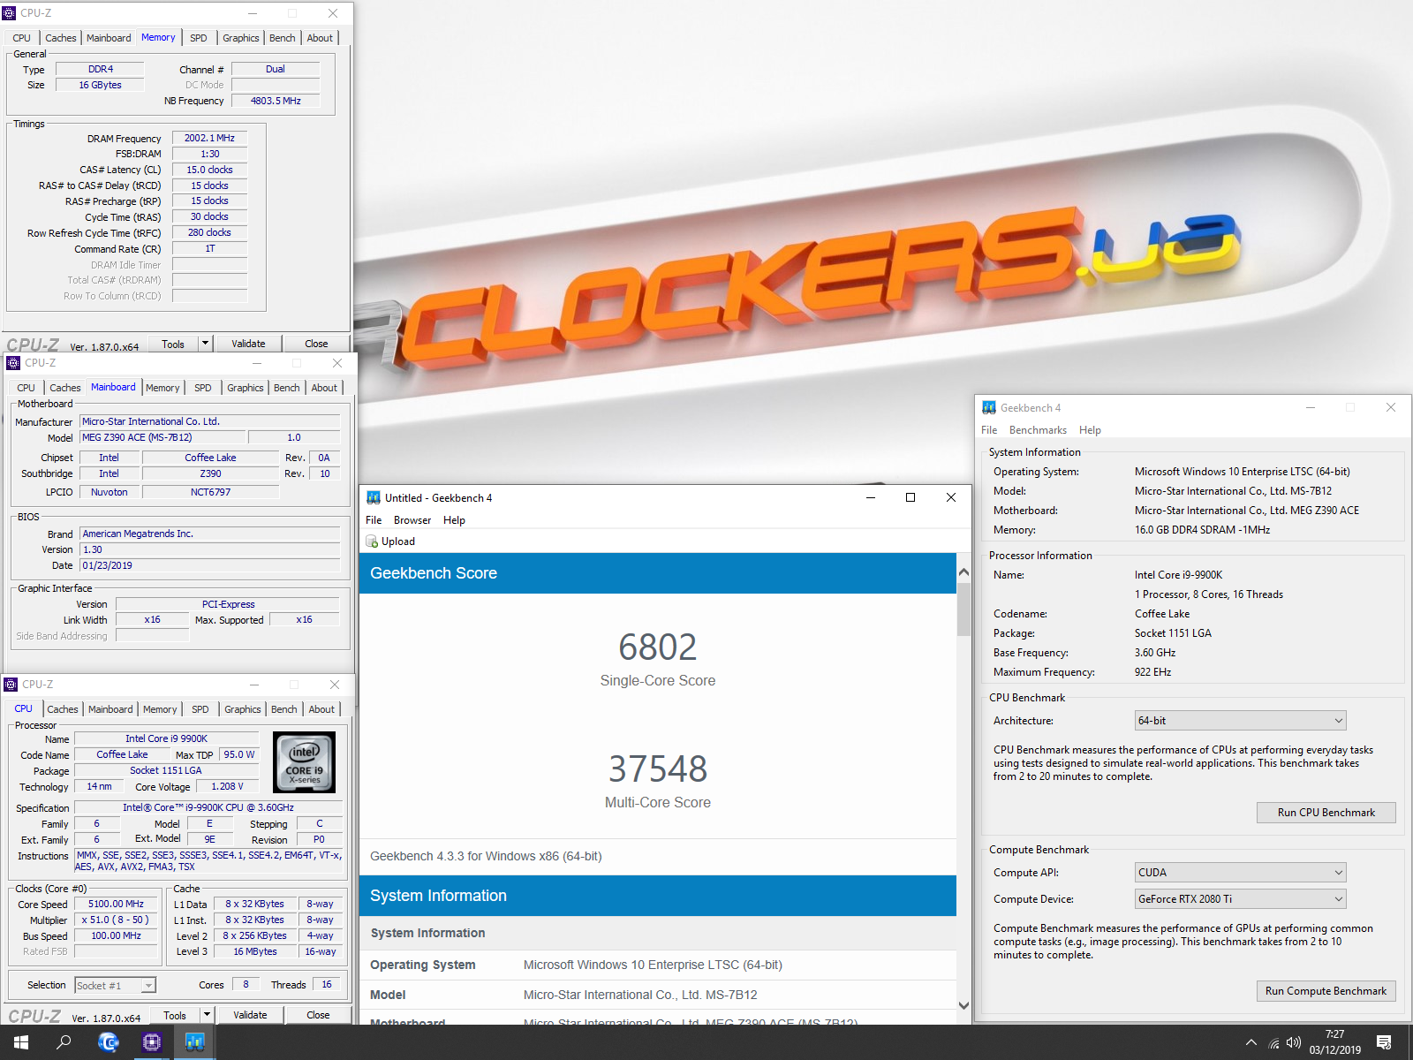Expand Tools dropdown arrow in bottom CPU-Z

208,1015
